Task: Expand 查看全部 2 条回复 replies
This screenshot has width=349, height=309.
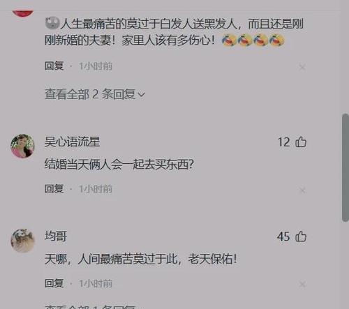Action: (x=95, y=94)
